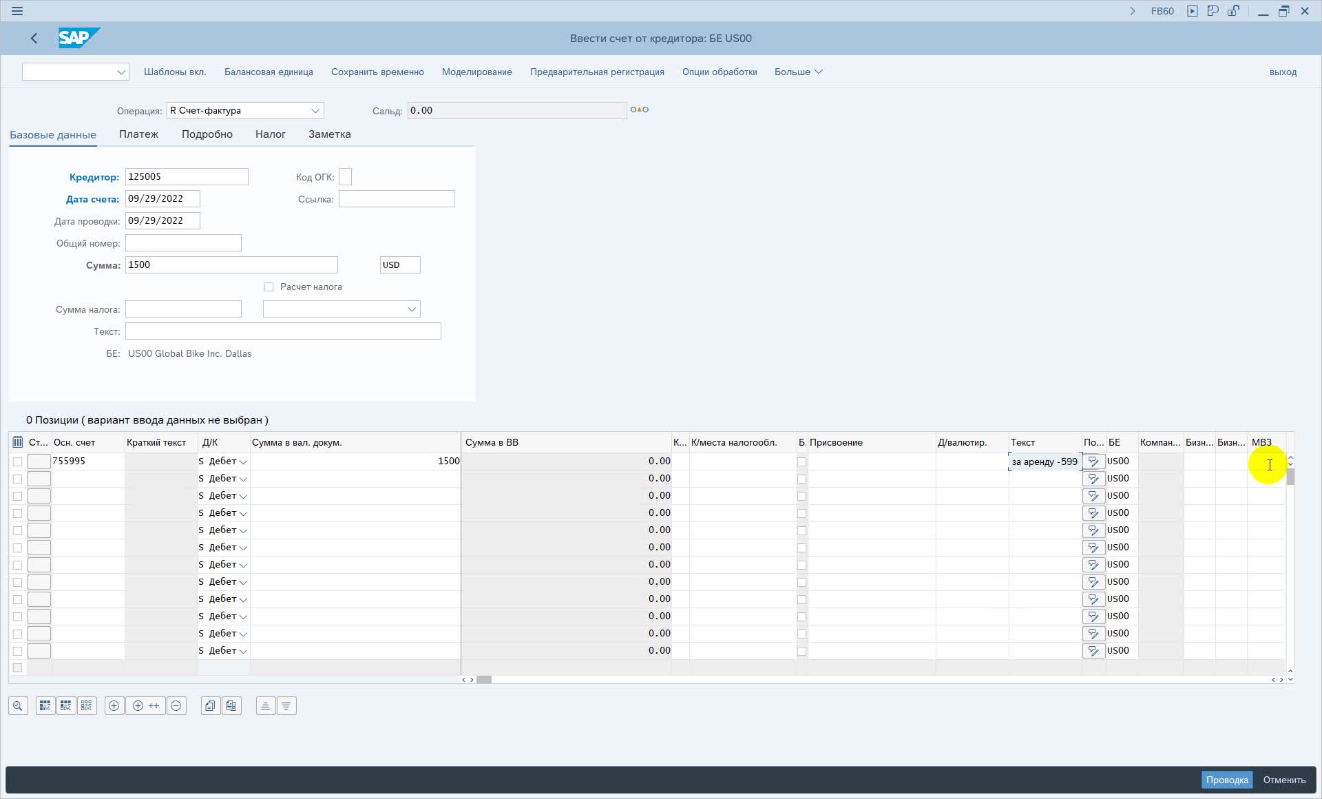Click Моделирование button
This screenshot has height=799, width=1322.
(477, 72)
